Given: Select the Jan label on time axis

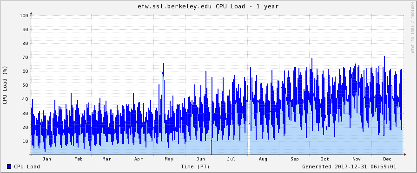Looking at the screenshot, I should click(x=47, y=159).
